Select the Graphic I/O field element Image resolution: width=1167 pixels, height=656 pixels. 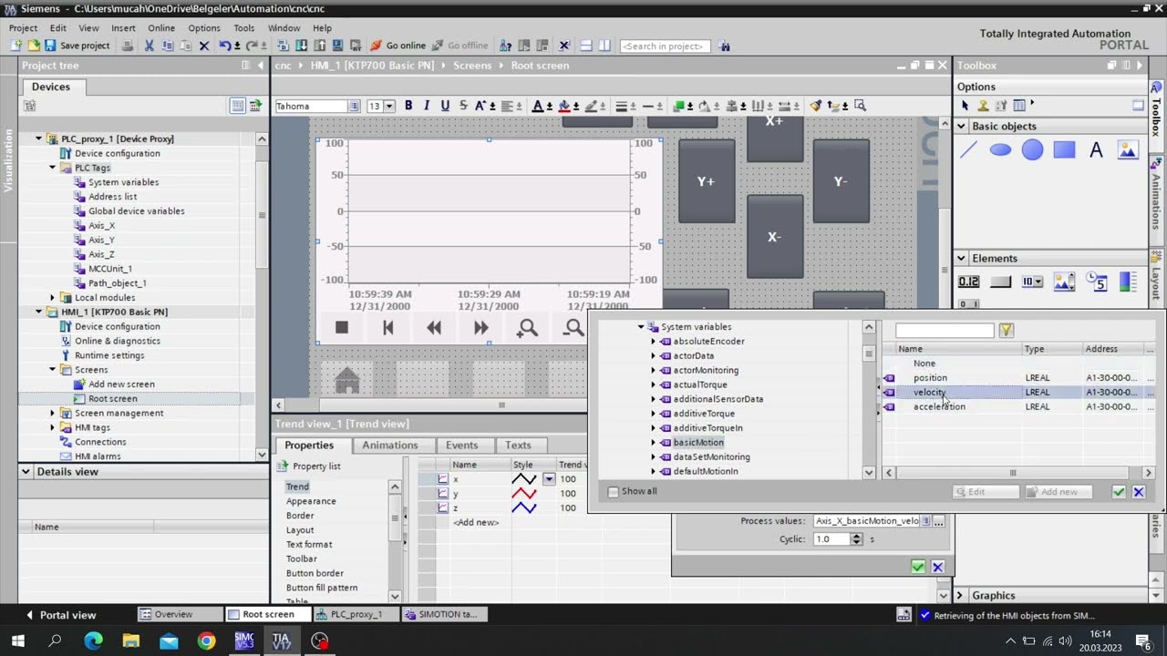pyautogui.click(x=1064, y=282)
